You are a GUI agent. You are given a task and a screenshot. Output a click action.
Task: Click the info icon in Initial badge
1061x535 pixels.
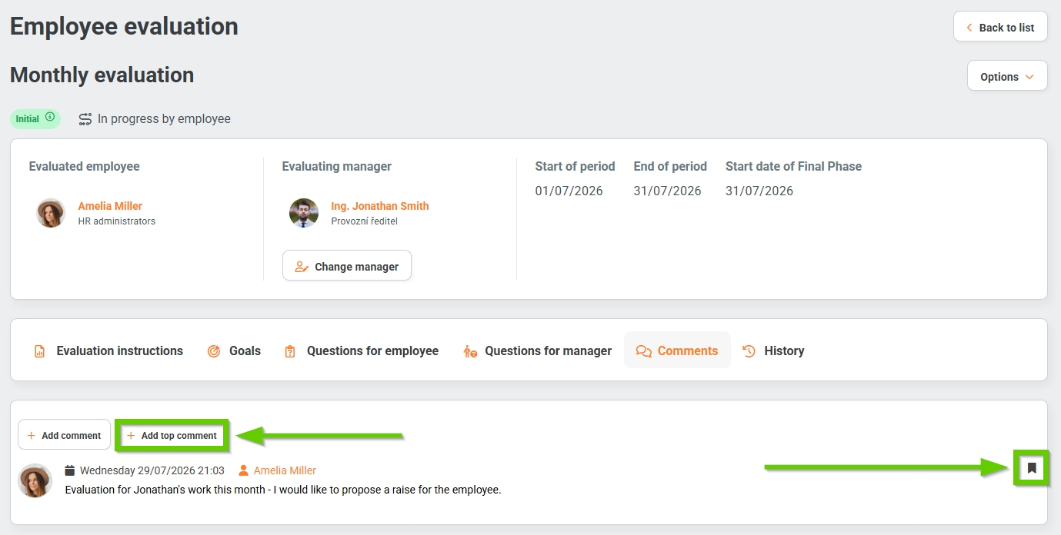[x=50, y=118]
